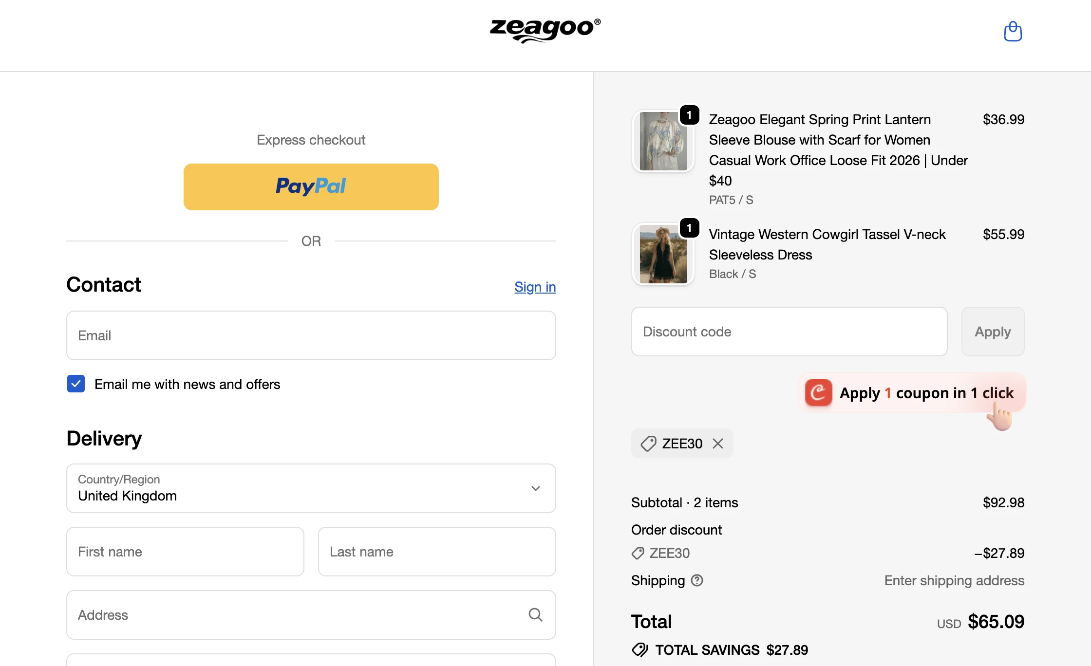1091x666 pixels.
Task: Click the Delivery section heading
Action: 104,439
